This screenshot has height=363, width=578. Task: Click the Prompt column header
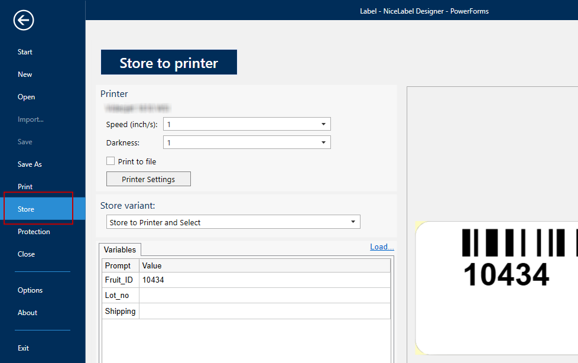point(121,265)
